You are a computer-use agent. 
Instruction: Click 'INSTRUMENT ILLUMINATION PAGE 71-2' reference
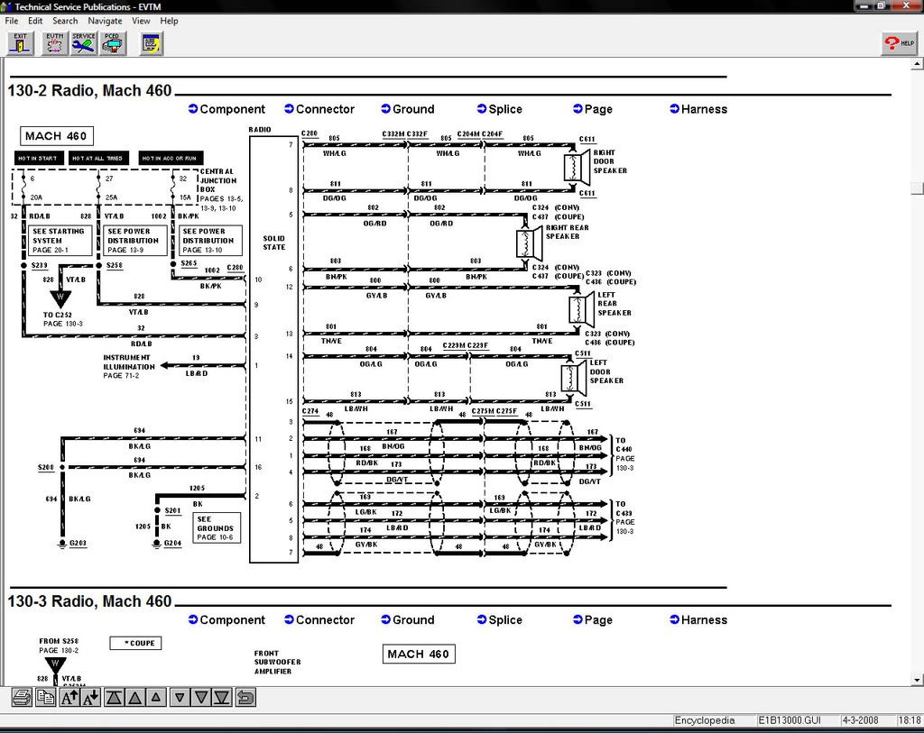pyautogui.click(x=128, y=366)
